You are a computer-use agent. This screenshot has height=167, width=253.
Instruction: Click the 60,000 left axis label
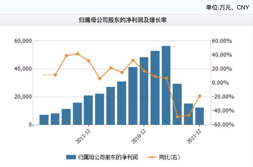tap(23, 41)
